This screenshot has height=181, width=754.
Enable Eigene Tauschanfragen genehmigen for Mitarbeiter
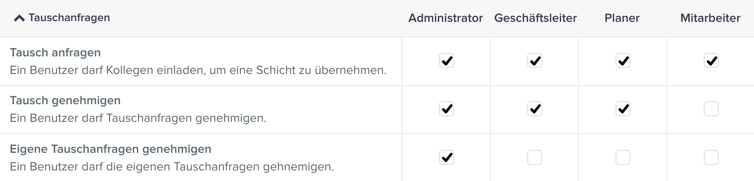point(711,157)
